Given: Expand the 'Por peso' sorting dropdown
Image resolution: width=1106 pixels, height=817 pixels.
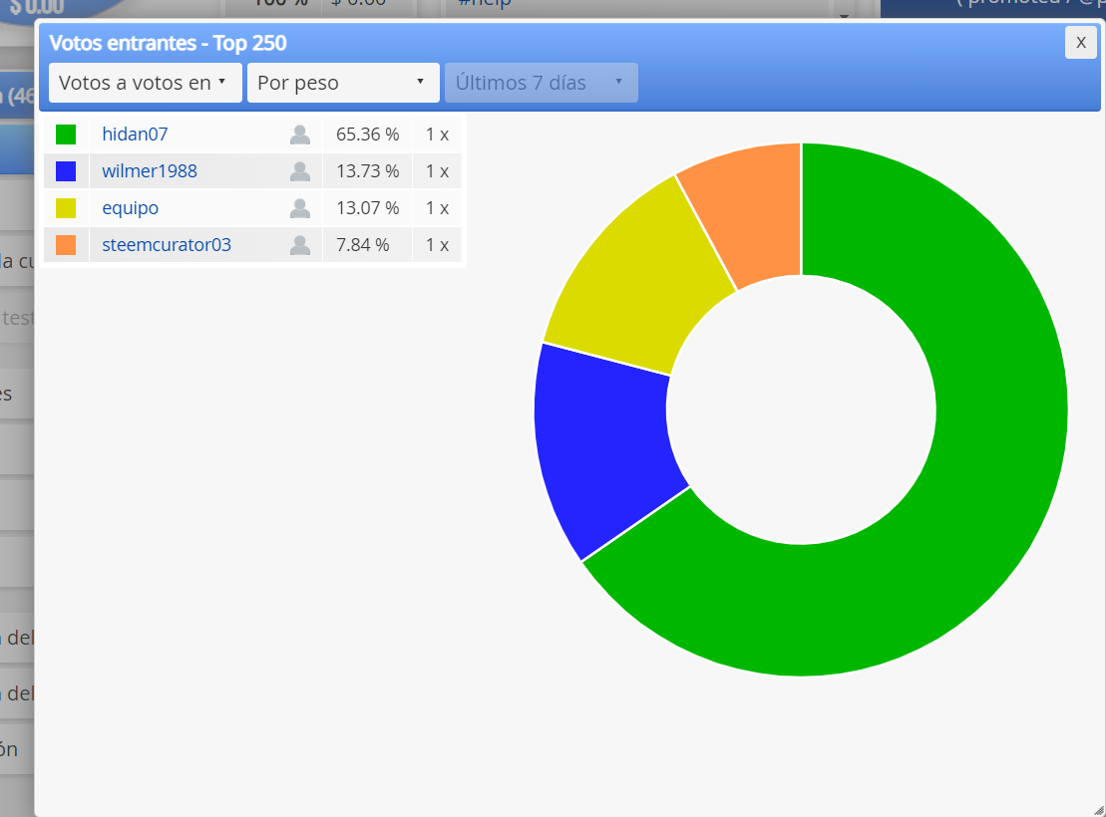Looking at the screenshot, I should tap(343, 83).
